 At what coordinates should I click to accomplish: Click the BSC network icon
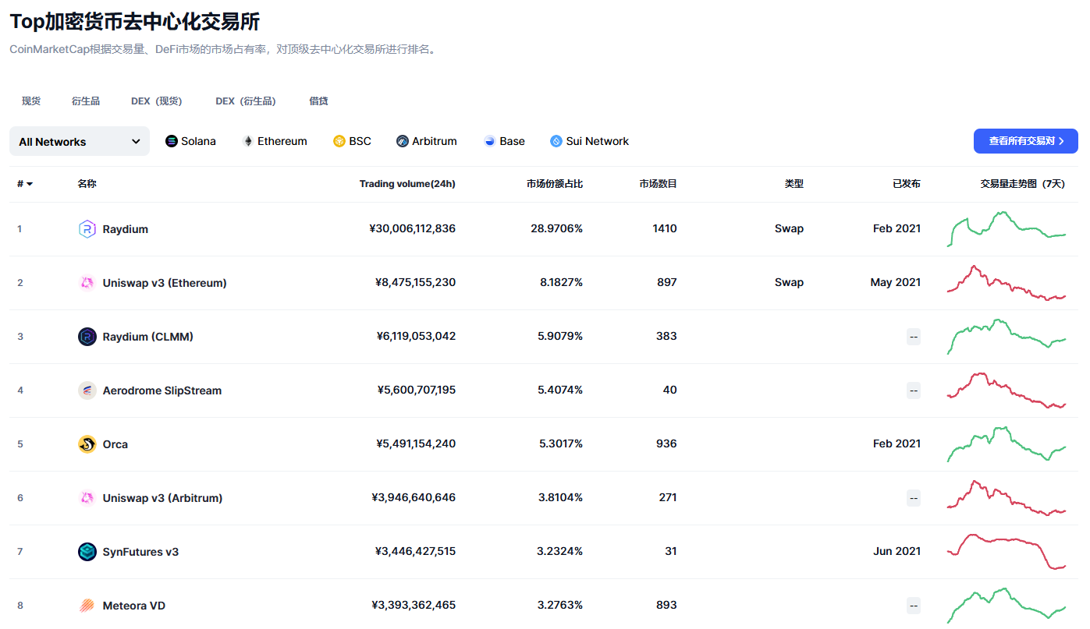click(339, 141)
